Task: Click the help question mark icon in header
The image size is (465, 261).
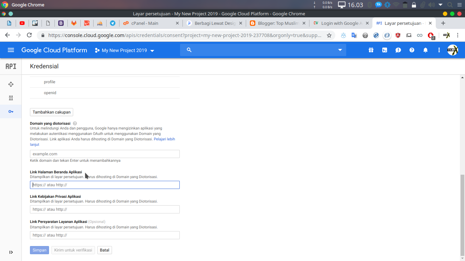Action: 412,50
